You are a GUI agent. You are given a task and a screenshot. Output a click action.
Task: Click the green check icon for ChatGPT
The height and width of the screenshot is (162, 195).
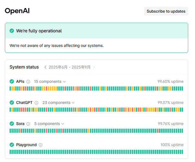coord(12,103)
